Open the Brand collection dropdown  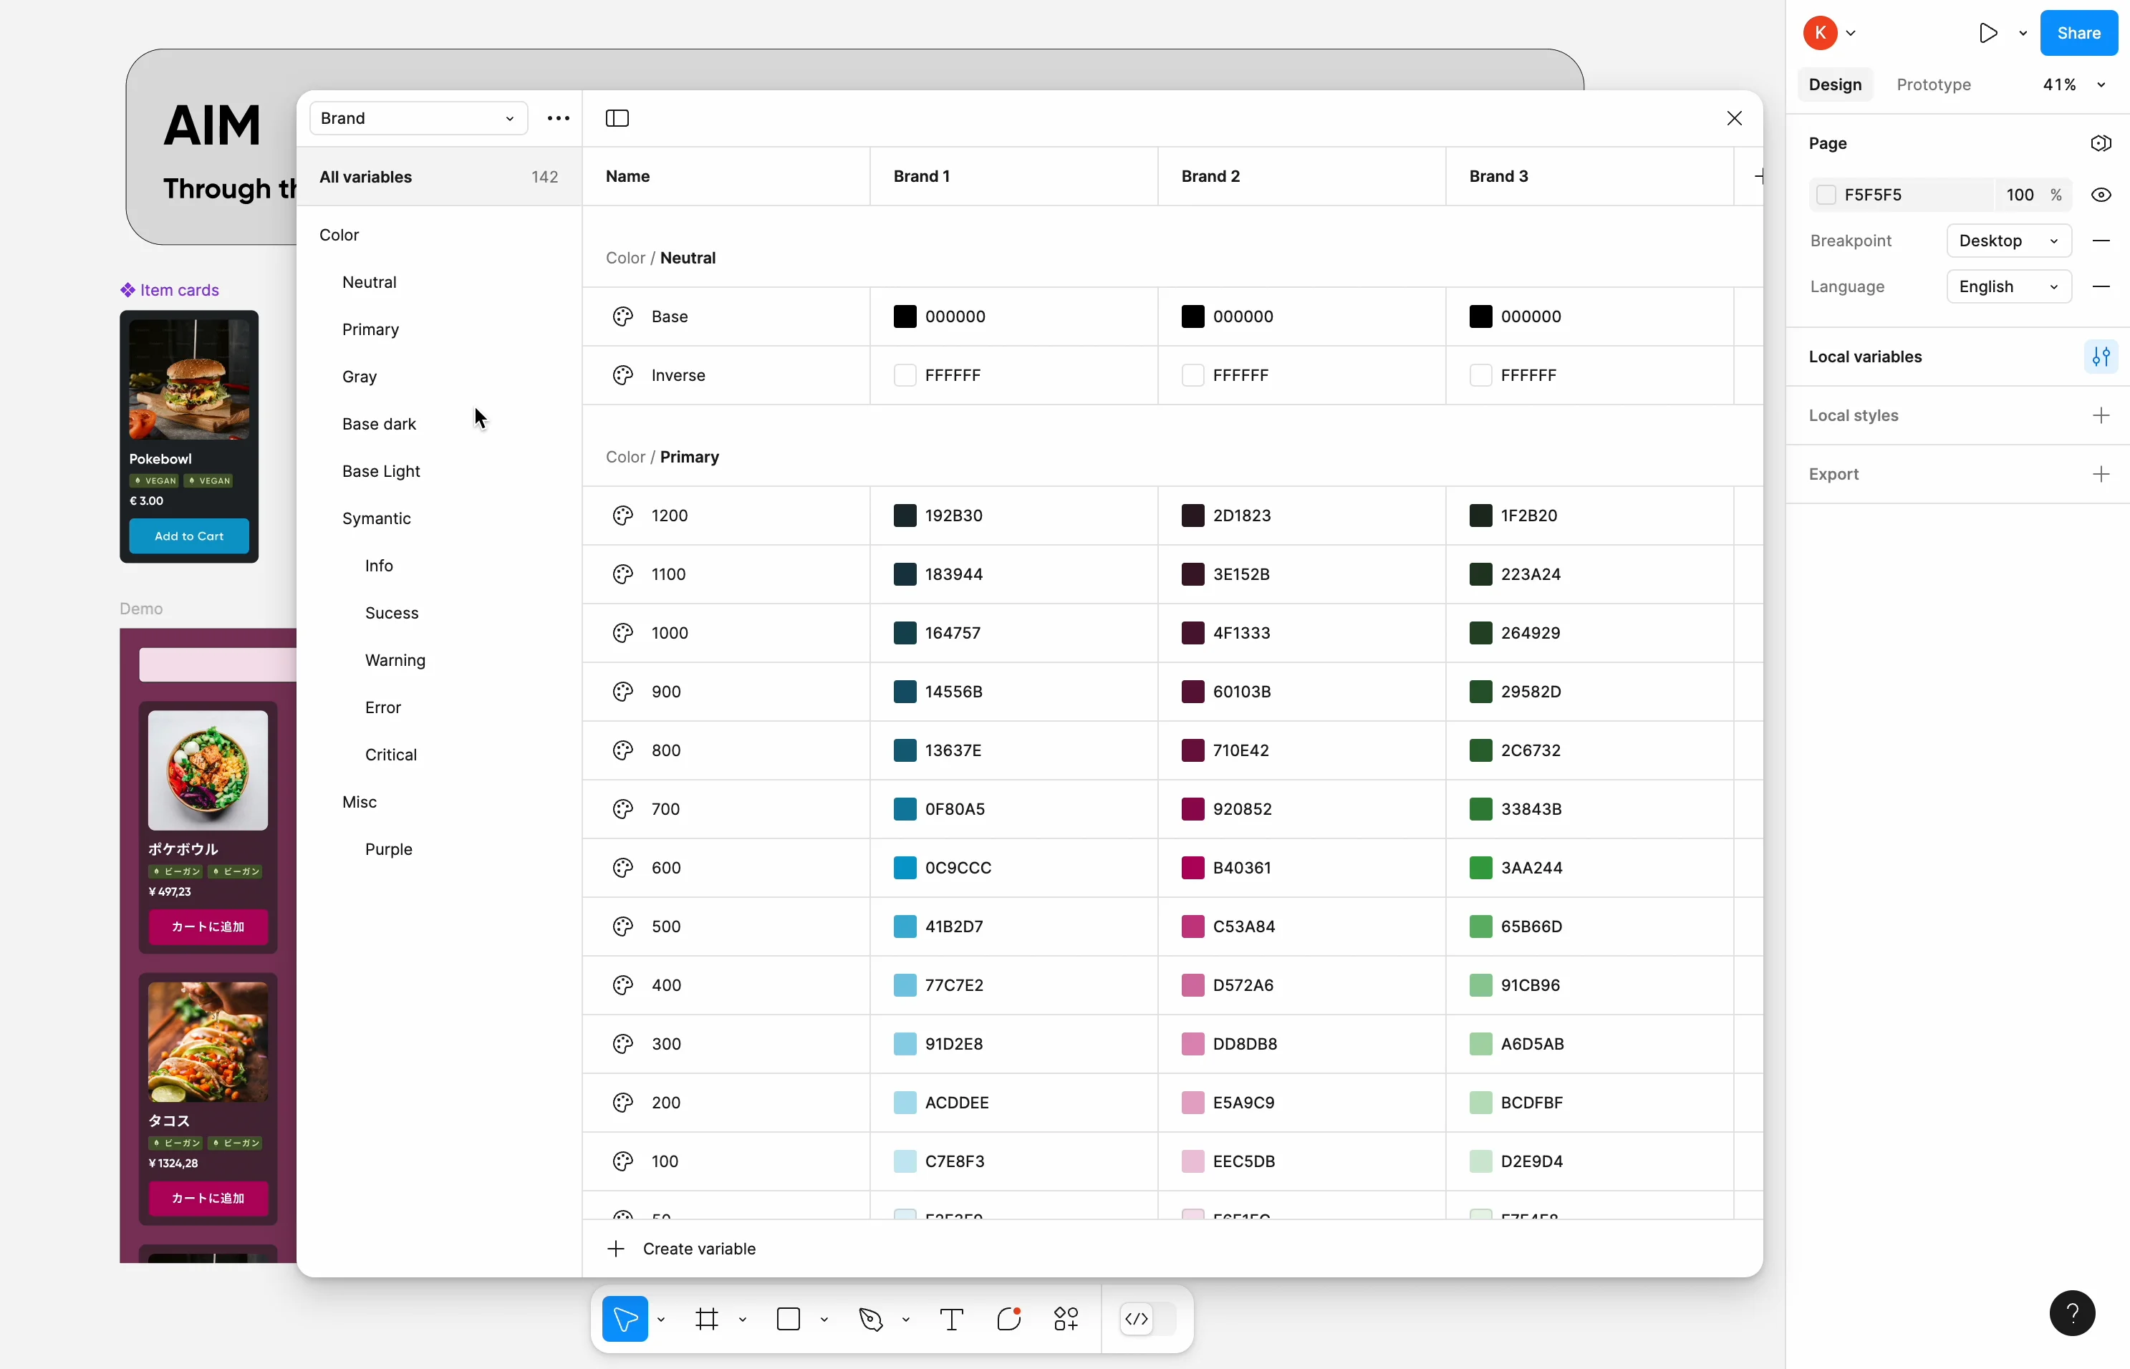point(418,118)
